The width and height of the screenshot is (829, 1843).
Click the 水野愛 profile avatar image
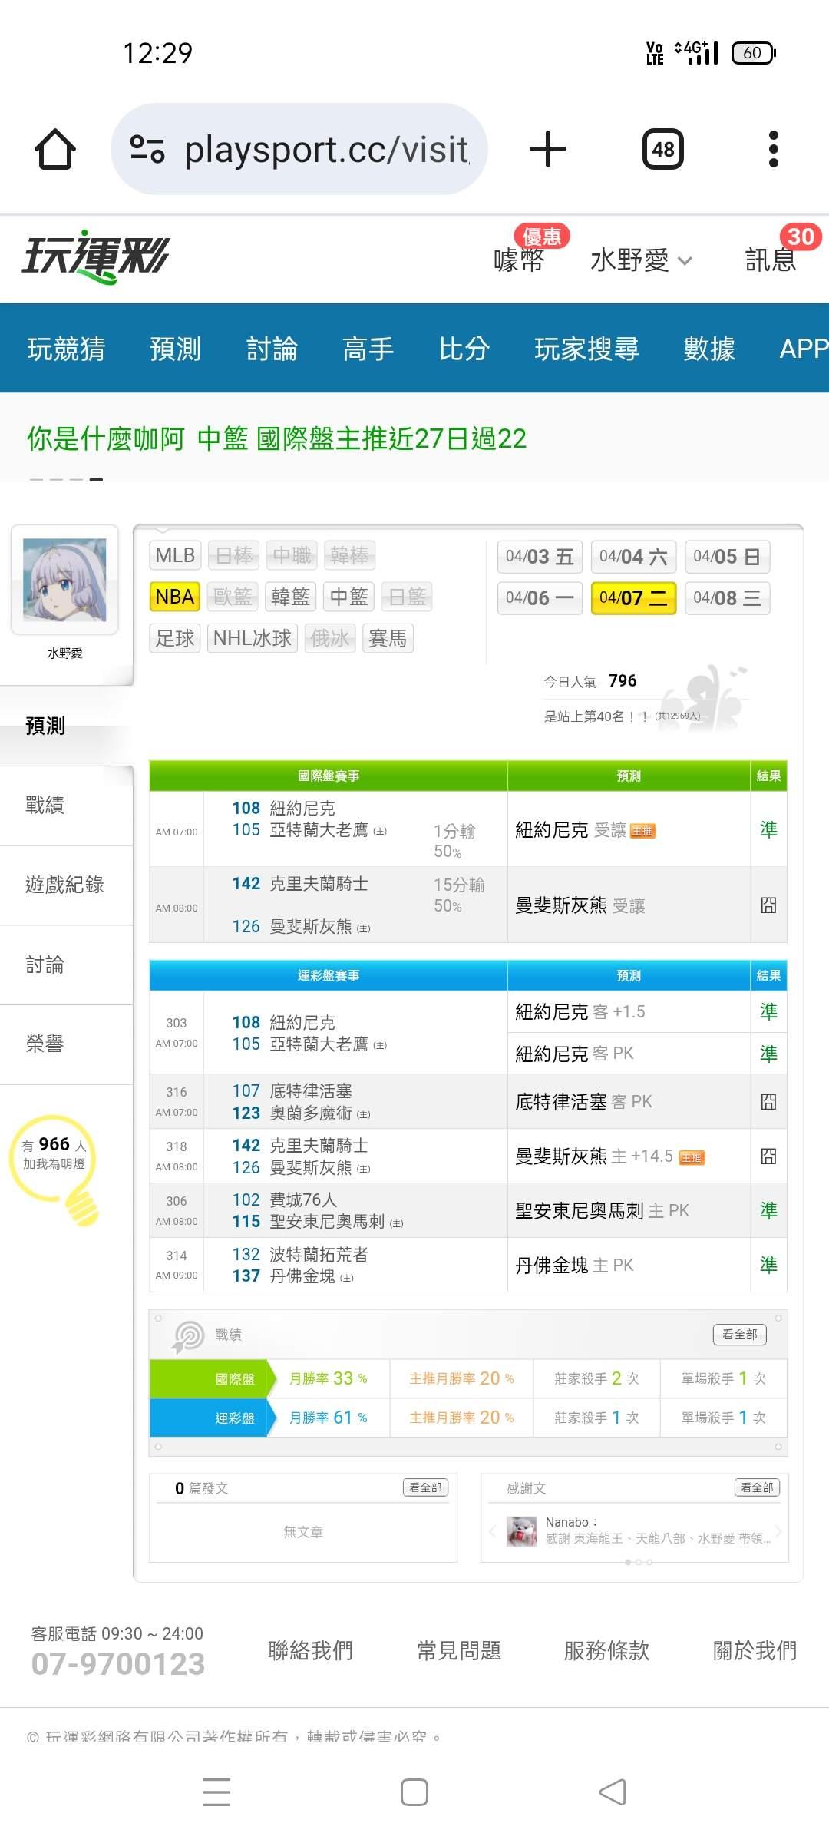pos(64,580)
